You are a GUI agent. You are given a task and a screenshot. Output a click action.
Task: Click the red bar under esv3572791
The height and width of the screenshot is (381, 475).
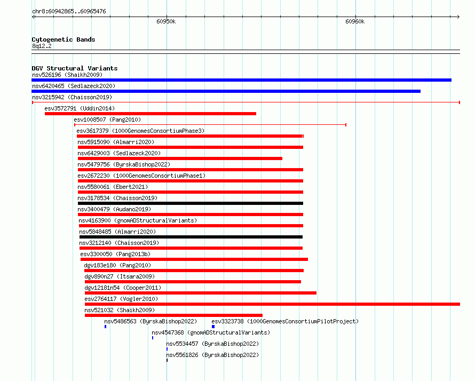click(x=151, y=114)
